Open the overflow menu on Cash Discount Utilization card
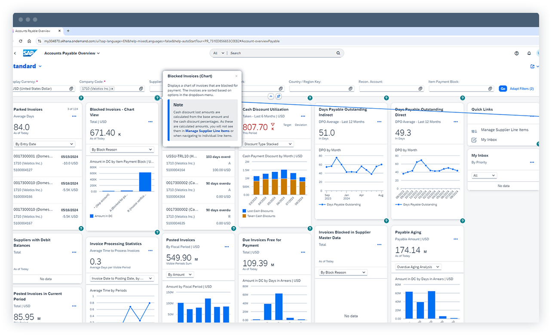Image resolution: width=552 pixels, height=335 pixels. click(x=303, y=116)
